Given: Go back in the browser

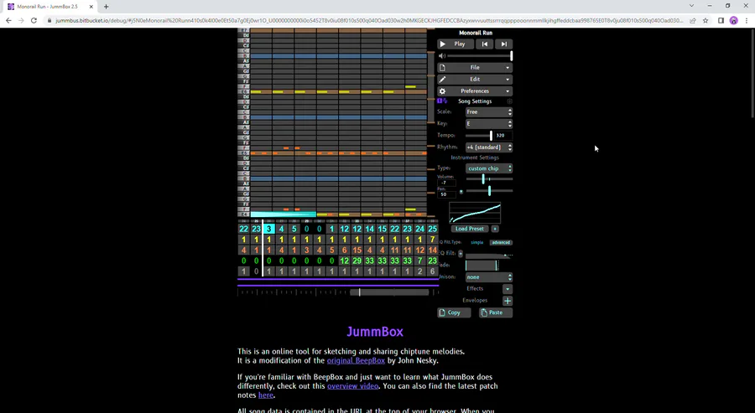Looking at the screenshot, I should coord(8,21).
